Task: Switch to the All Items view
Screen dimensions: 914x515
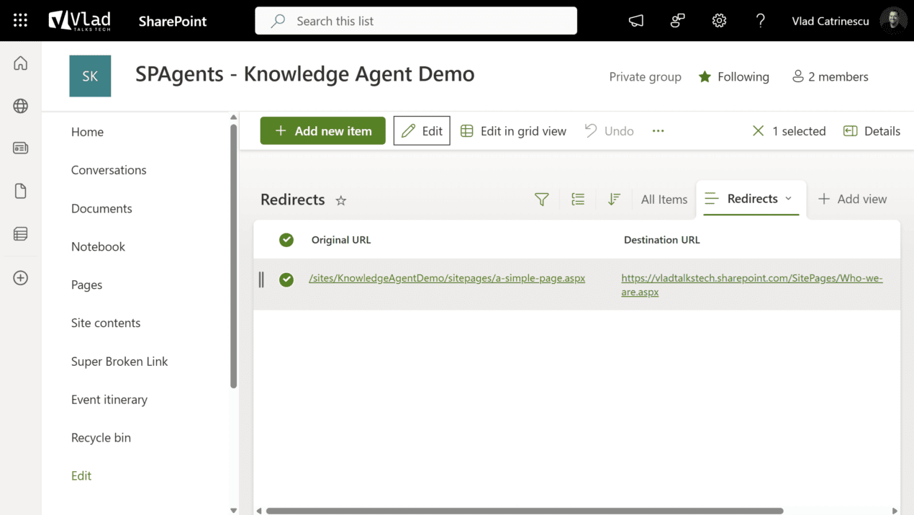Action: point(664,199)
